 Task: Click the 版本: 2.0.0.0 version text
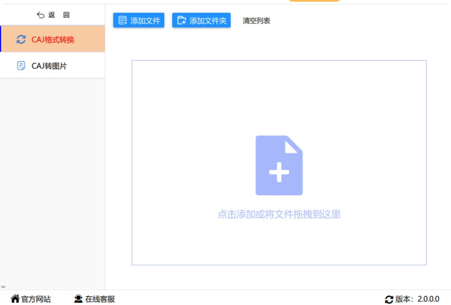(x=417, y=299)
